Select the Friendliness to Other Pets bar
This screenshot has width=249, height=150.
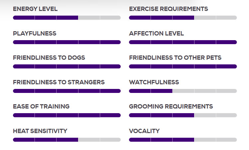click(183, 66)
